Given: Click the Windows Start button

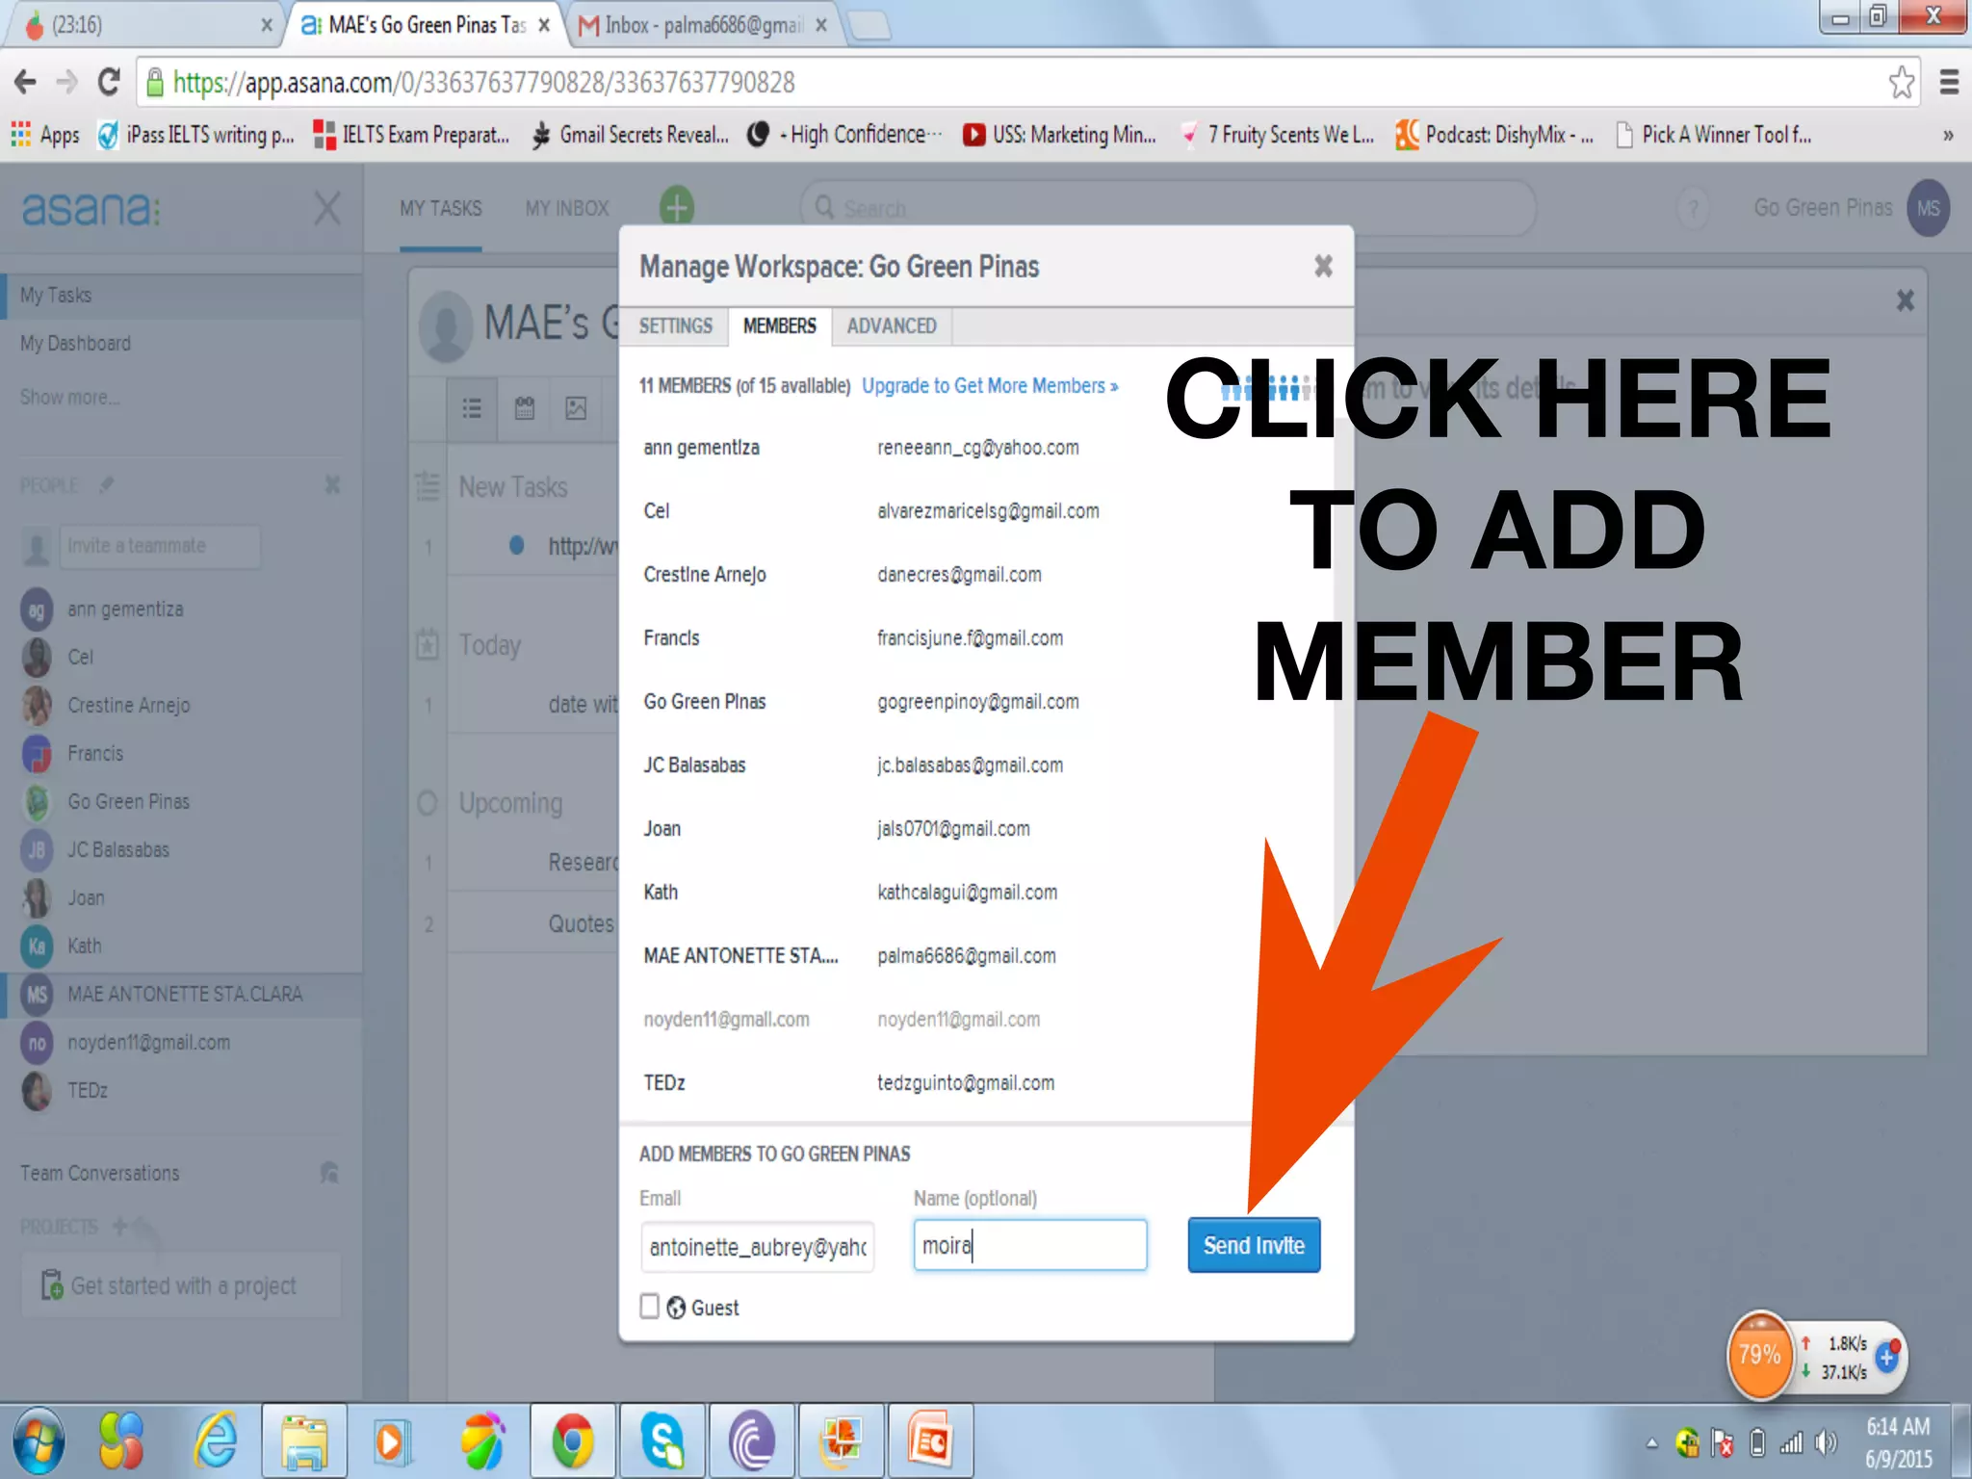Looking at the screenshot, I should 39,1440.
